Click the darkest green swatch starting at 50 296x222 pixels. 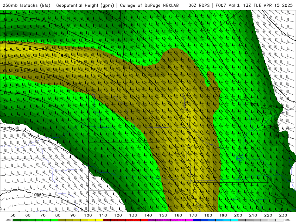[x=17, y=220]
